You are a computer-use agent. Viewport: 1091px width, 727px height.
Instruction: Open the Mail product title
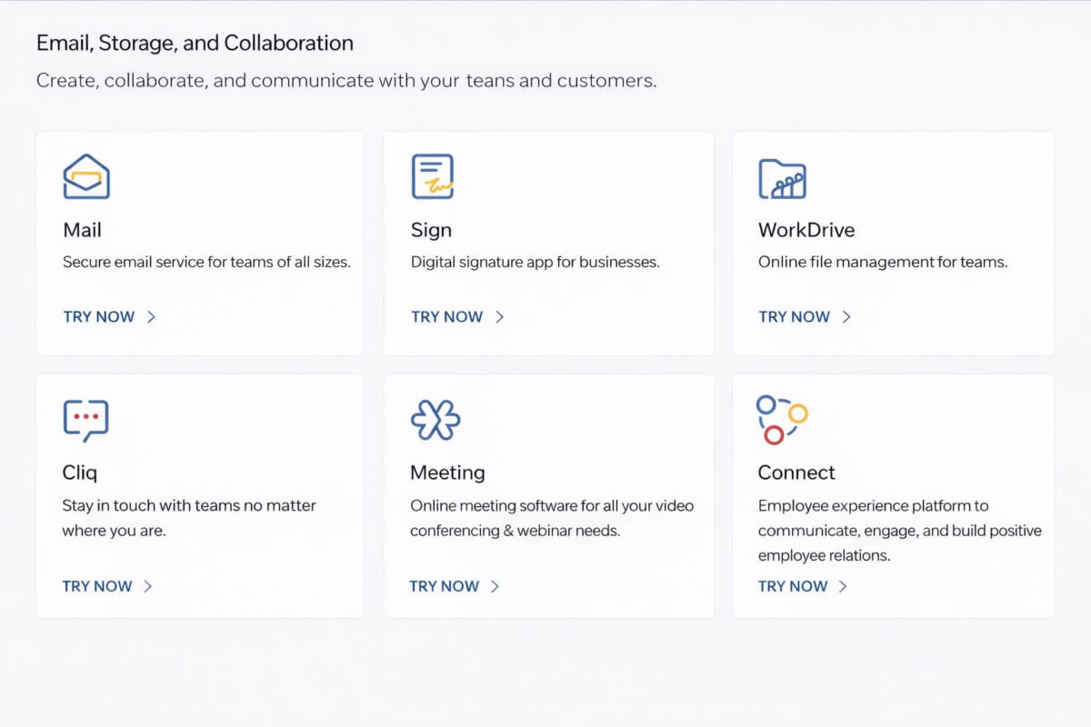point(82,230)
